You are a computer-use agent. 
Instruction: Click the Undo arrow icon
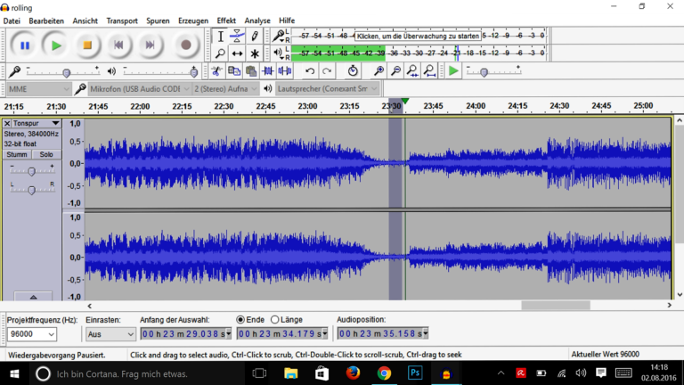point(310,71)
